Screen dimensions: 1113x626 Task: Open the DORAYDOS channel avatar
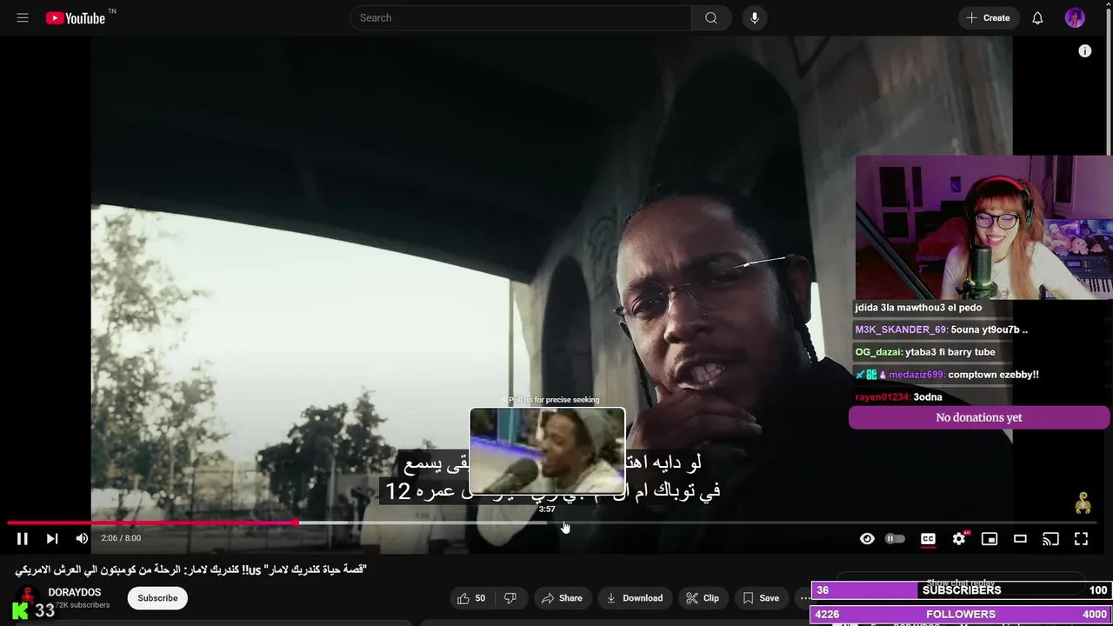[x=28, y=598]
